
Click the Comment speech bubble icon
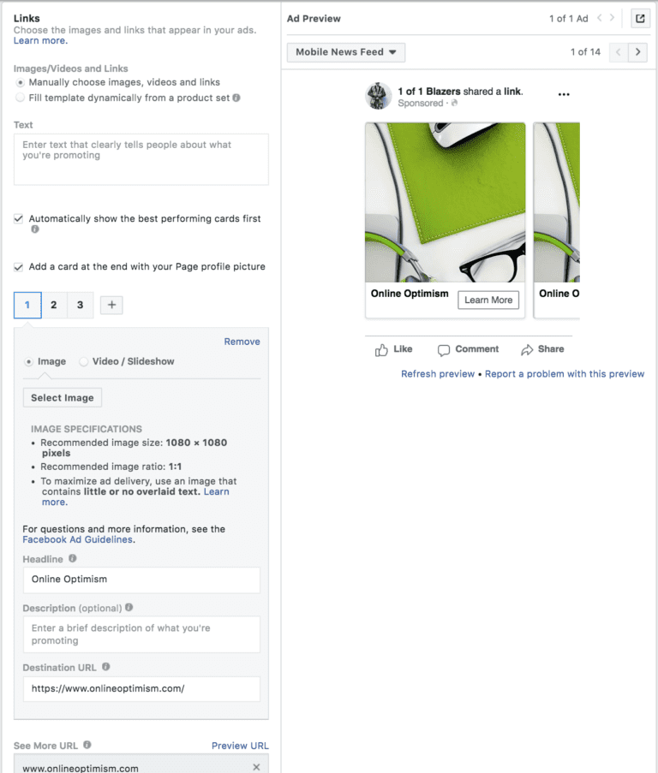coord(444,350)
